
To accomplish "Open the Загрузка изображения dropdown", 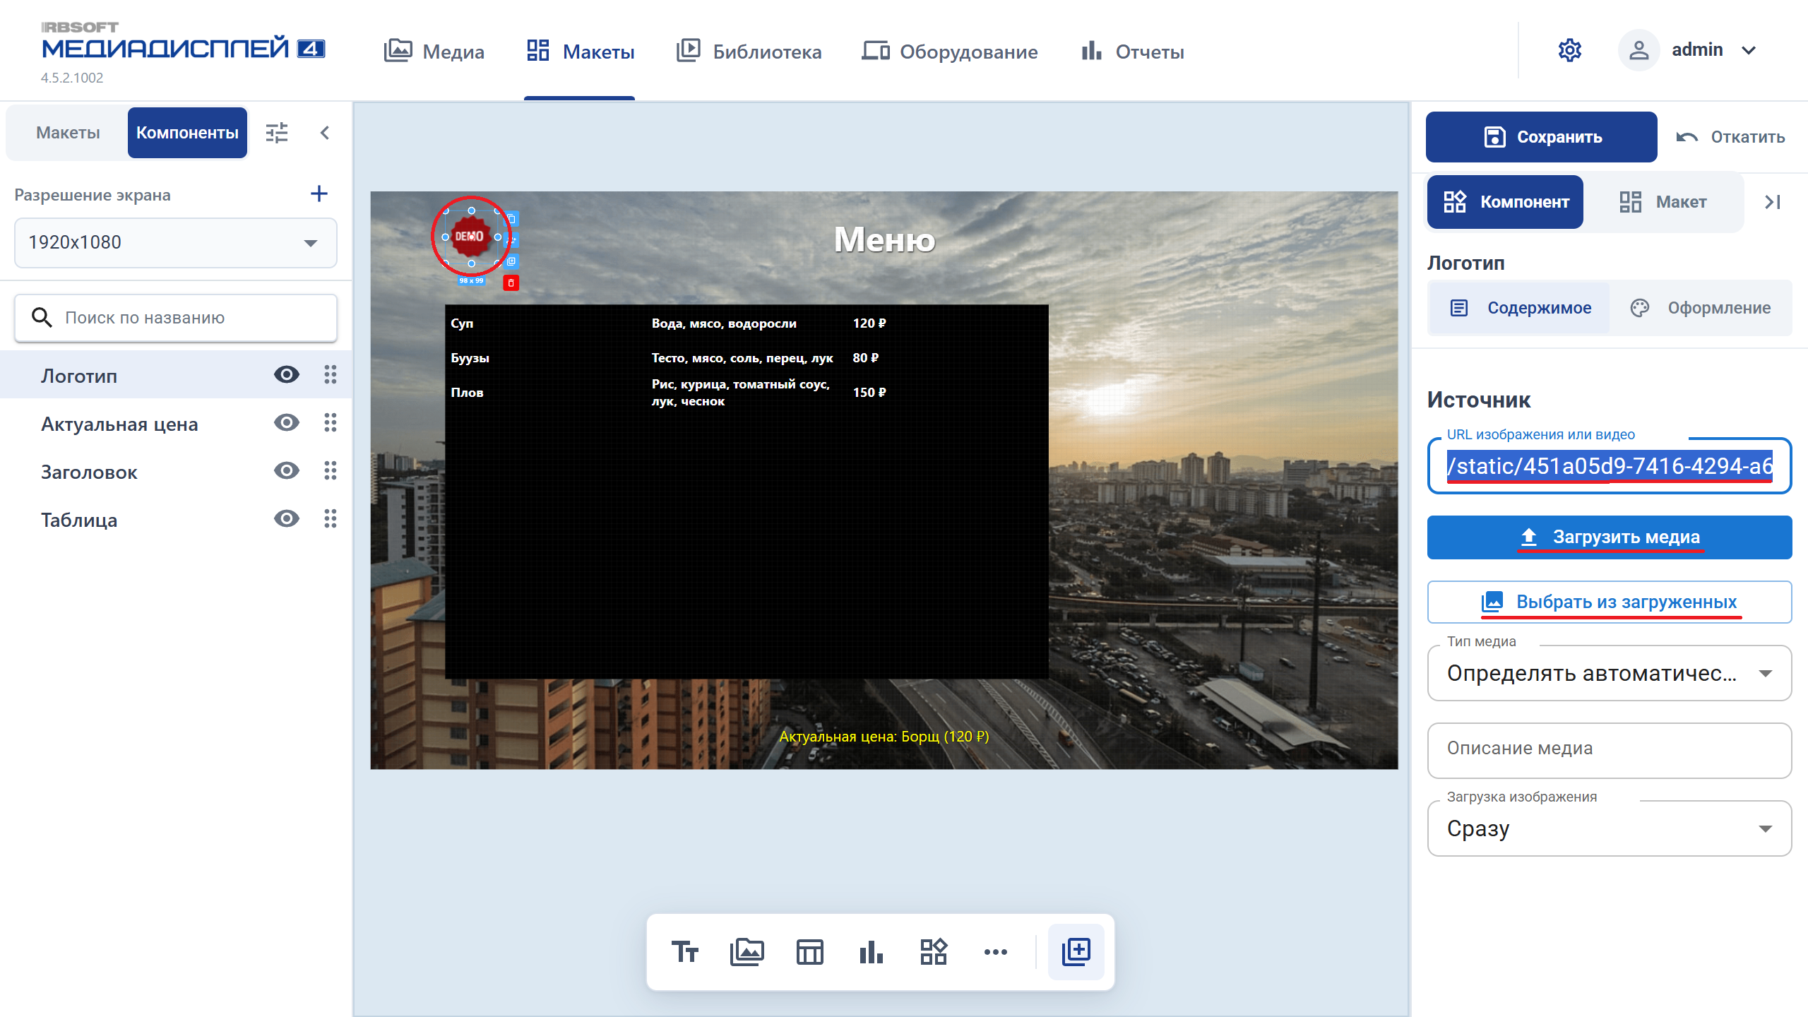I will click(1609, 828).
